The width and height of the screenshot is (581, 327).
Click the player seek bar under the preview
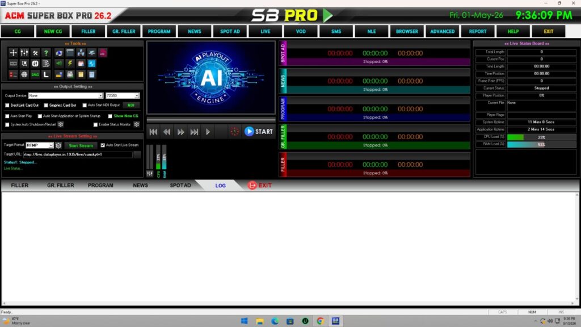point(211,120)
